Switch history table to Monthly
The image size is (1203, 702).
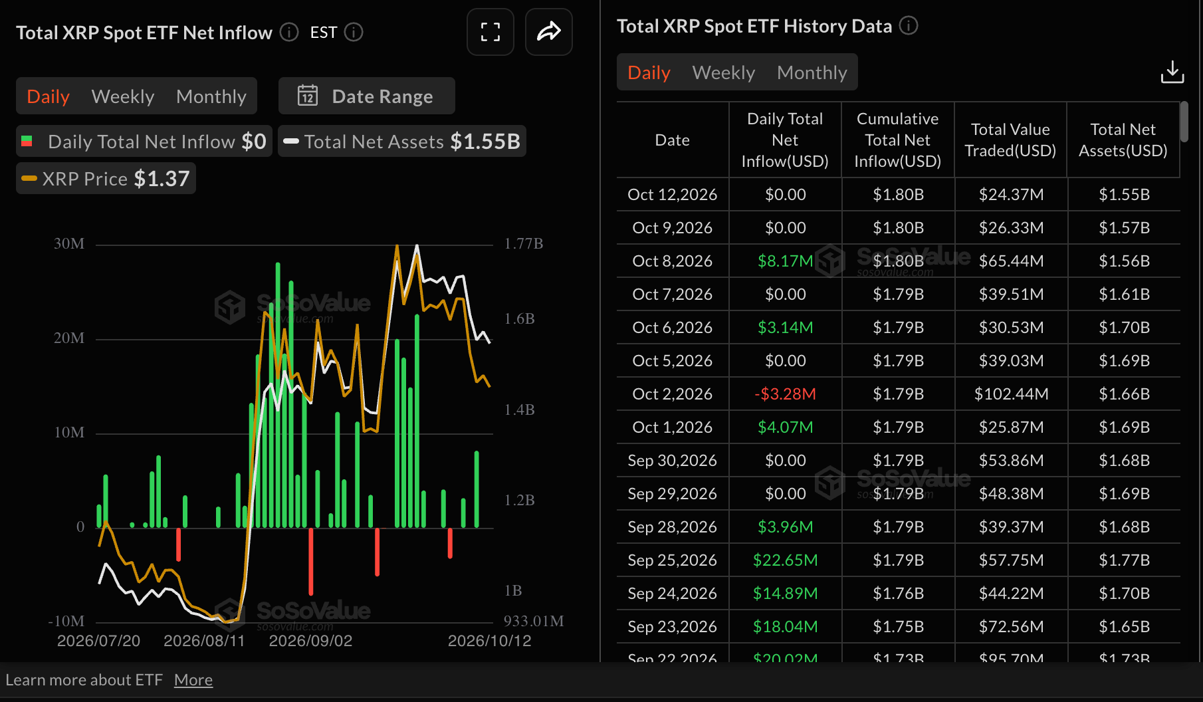tap(812, 72)
